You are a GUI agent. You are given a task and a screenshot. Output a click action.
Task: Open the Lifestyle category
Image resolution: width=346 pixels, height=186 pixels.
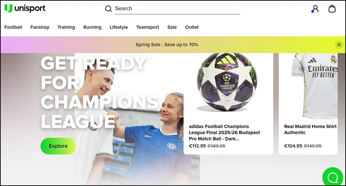point(119,27)
